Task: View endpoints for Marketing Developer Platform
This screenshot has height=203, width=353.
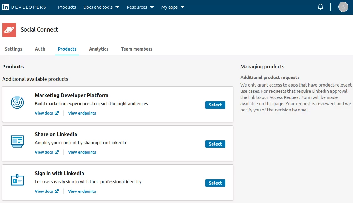Action: click(x=82, y=113)
